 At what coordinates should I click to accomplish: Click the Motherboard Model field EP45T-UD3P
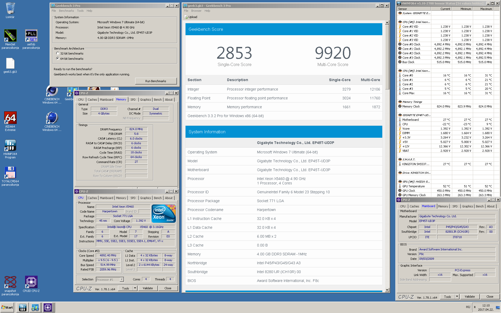pos(443,221)
